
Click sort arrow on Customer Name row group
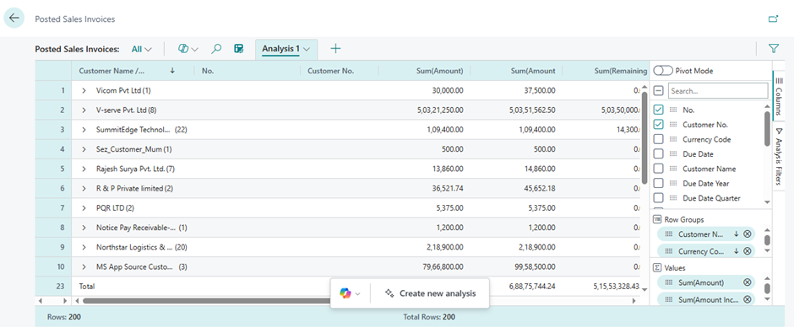736,234
